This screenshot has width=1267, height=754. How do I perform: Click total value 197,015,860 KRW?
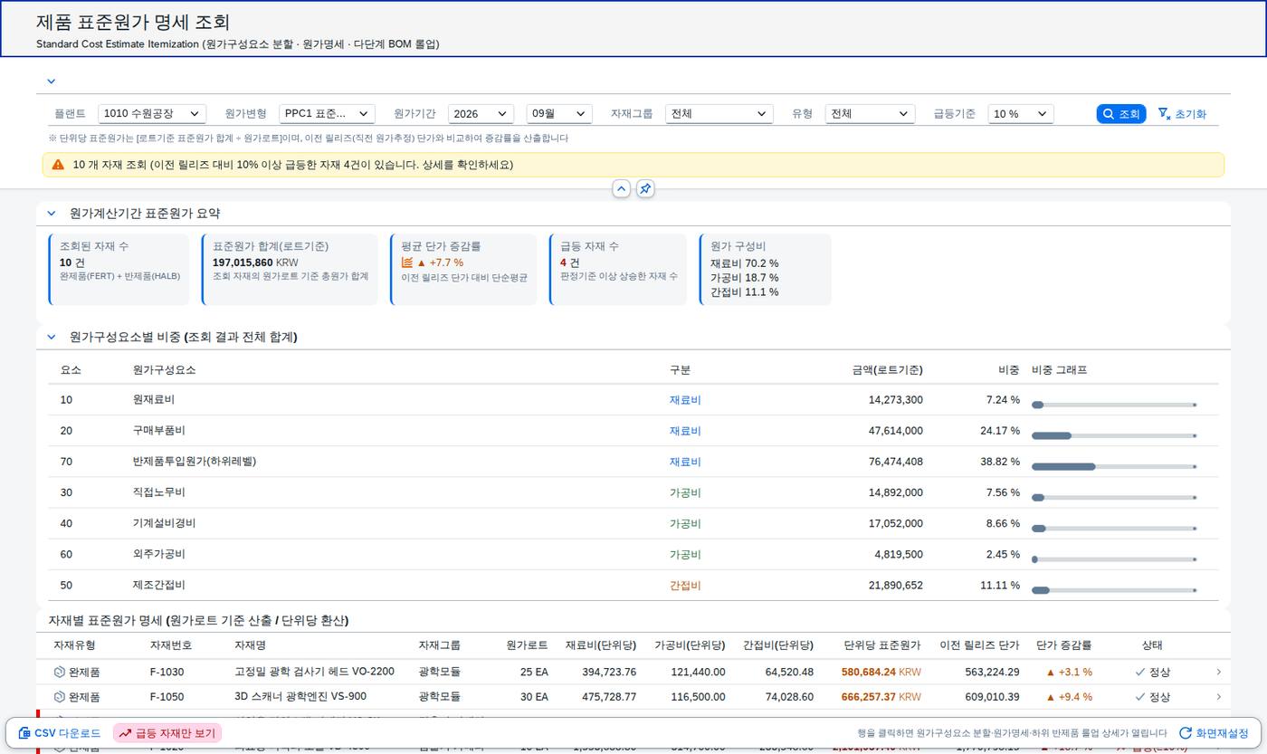[255, 262]
